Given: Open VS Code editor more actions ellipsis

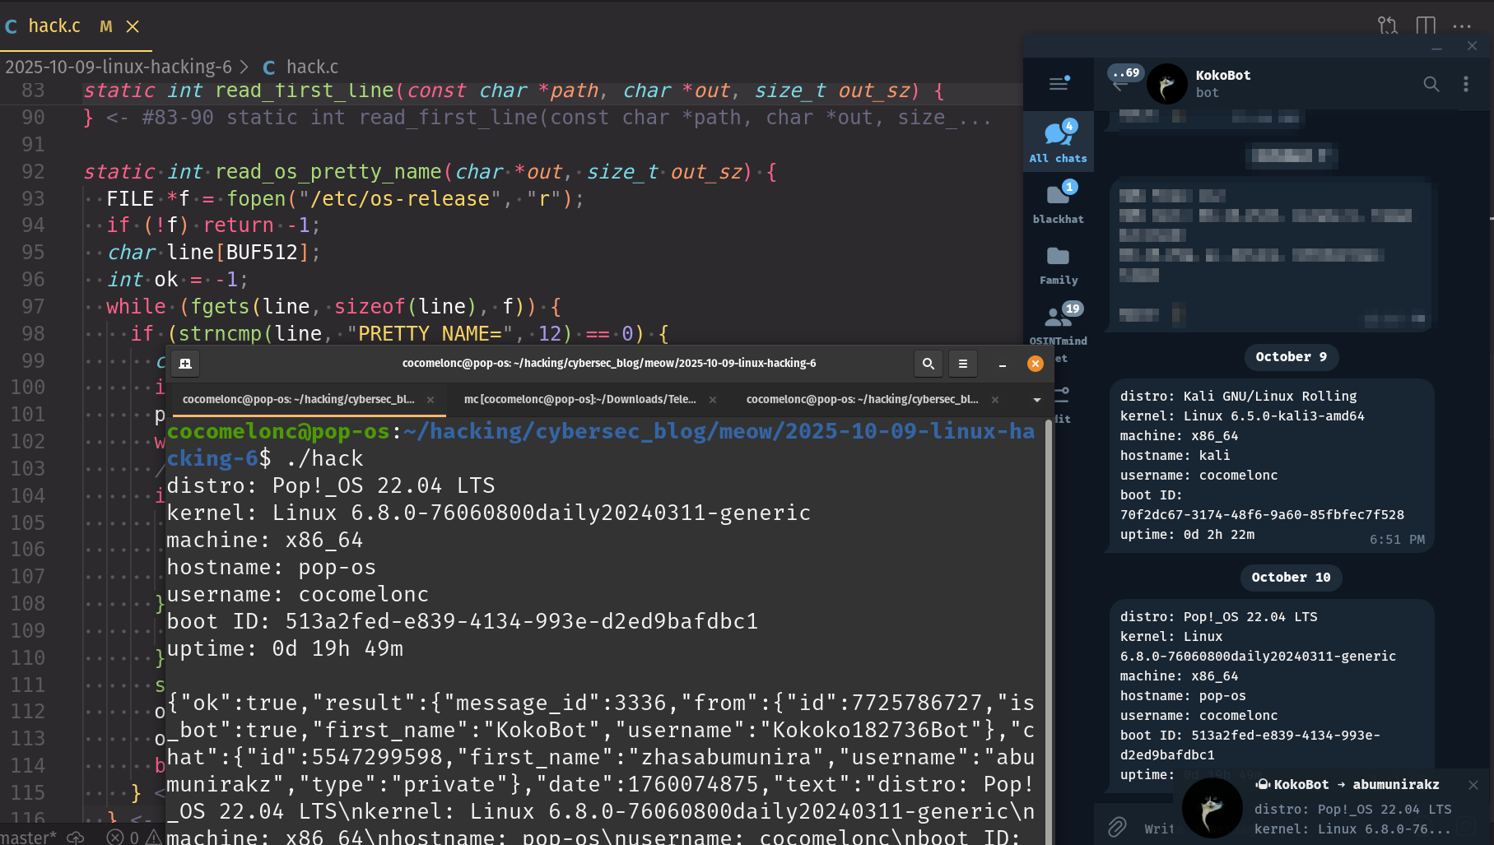Looking at the screenshot, I should click(1462, 26).
